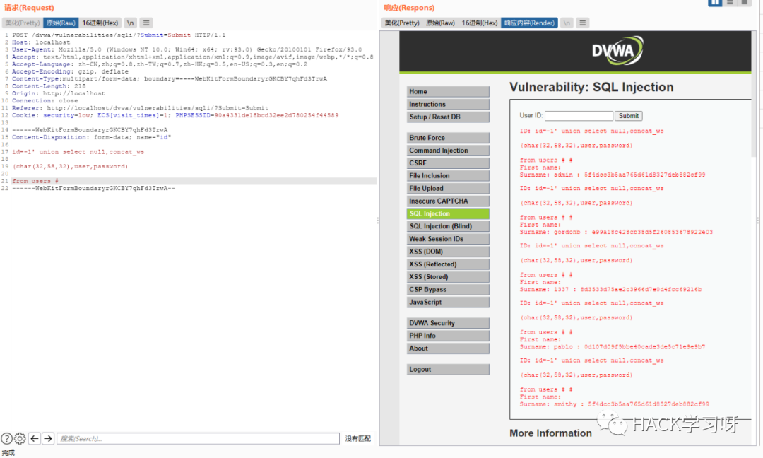Screen dimensions: 763x458
Task: Switch request view to Pretty tab
Action: [23, 23]
